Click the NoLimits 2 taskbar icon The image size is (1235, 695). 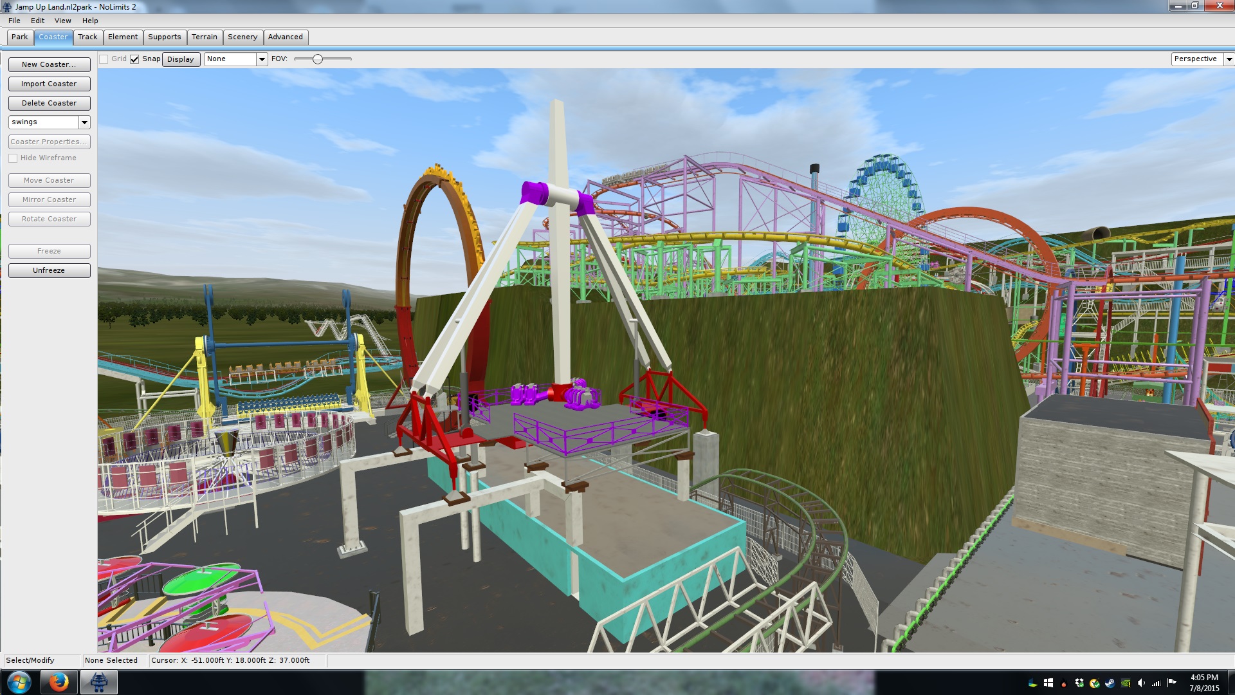point(98,682)
